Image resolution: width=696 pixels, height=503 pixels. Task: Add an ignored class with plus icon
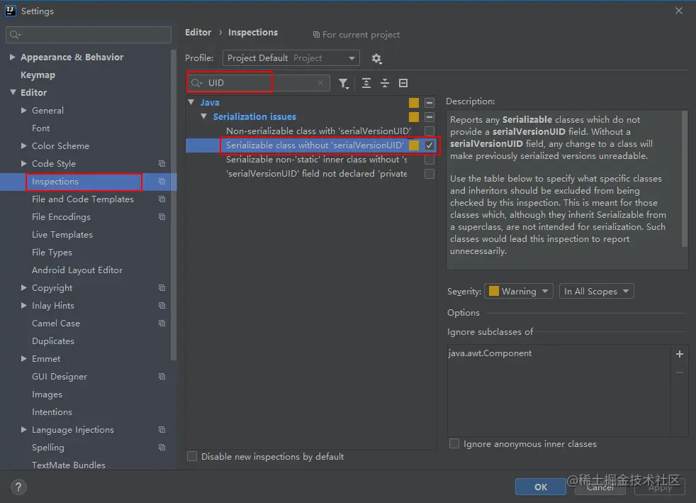click(x=679, y=354)
